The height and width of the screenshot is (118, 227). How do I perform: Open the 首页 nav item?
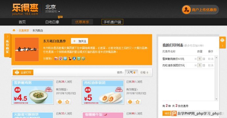click(x=22, y=22)
